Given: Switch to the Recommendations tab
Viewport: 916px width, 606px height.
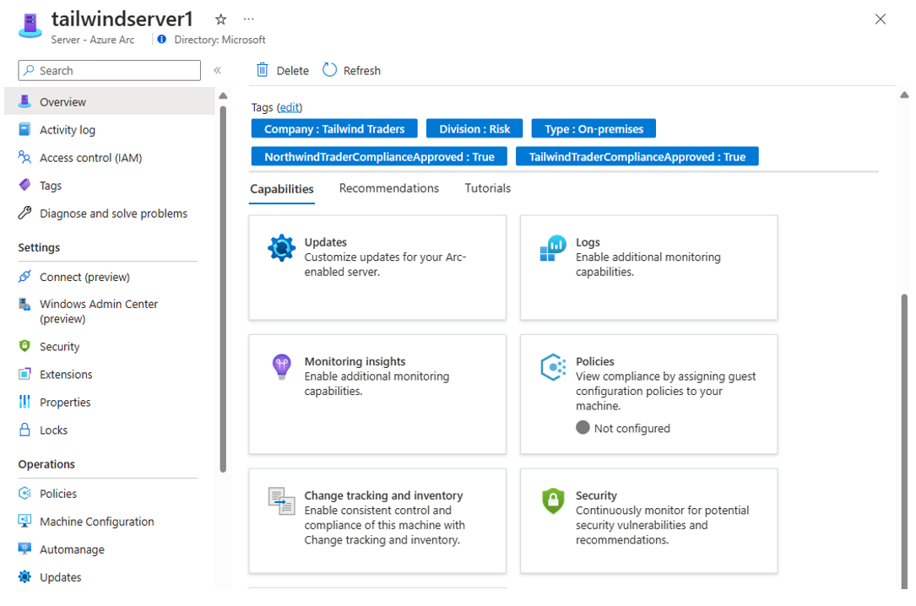Looking at the screenshot, I should point(389,188).
